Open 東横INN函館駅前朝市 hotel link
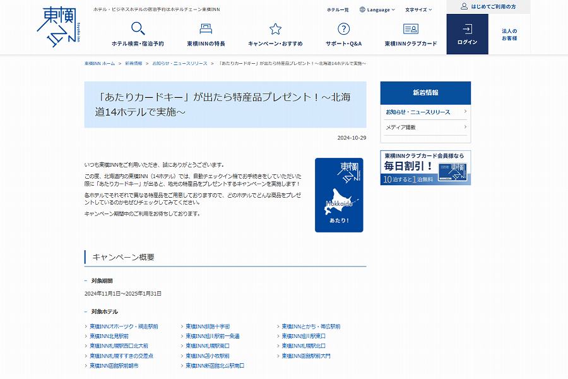This screenshot has height=379, width=568. coord(114,366)
